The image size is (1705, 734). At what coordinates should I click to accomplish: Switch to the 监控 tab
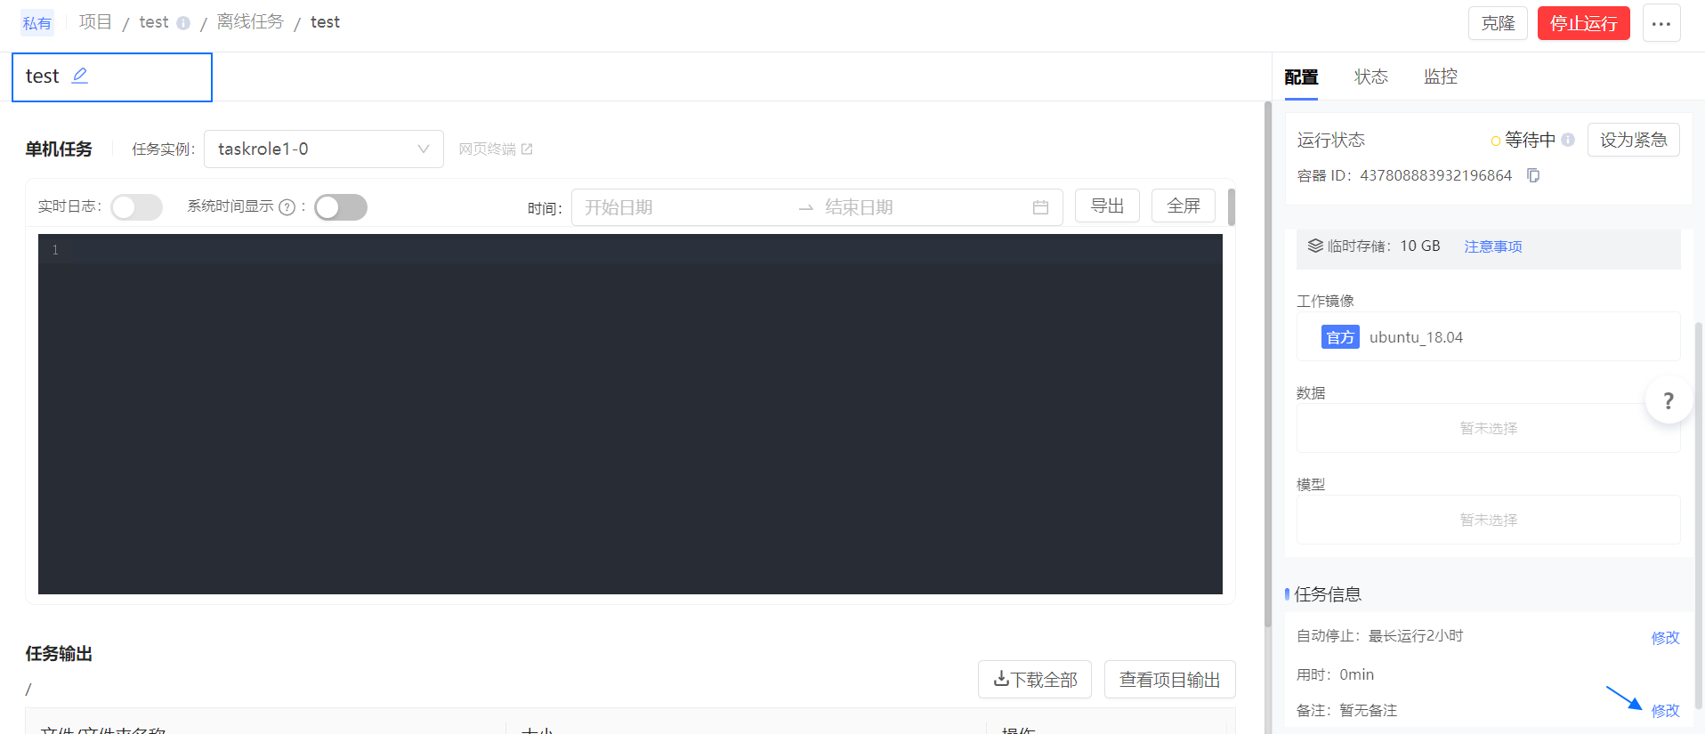pos(1440,77)
